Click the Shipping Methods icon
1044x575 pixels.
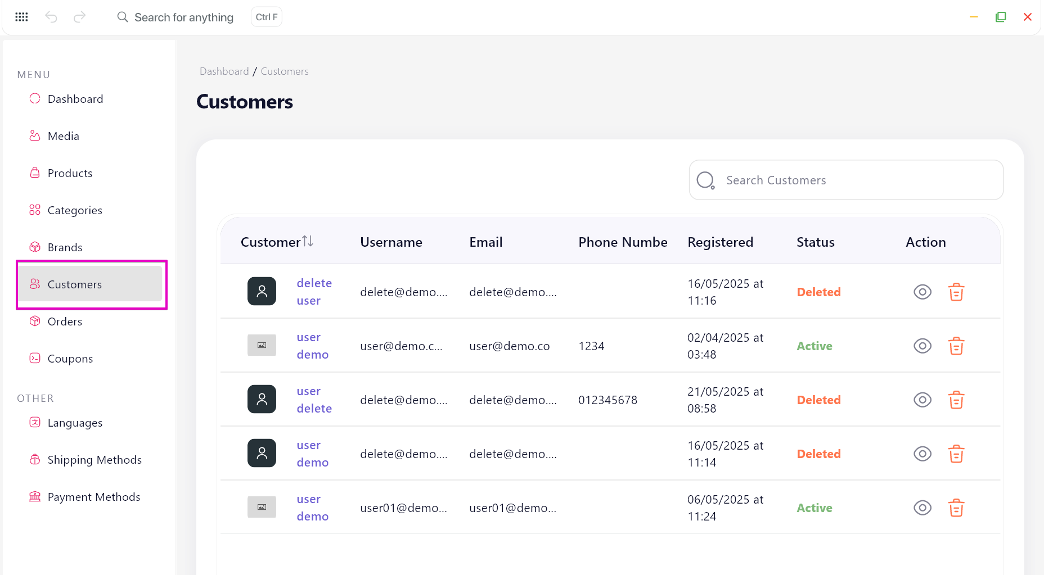(35, 459)
